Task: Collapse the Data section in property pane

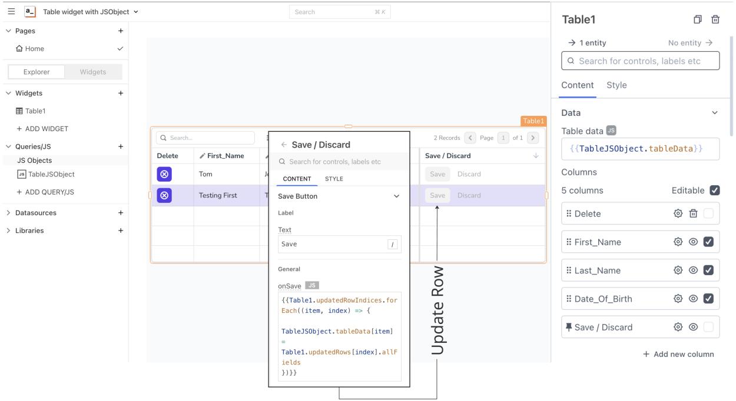Action: [715, 112]
